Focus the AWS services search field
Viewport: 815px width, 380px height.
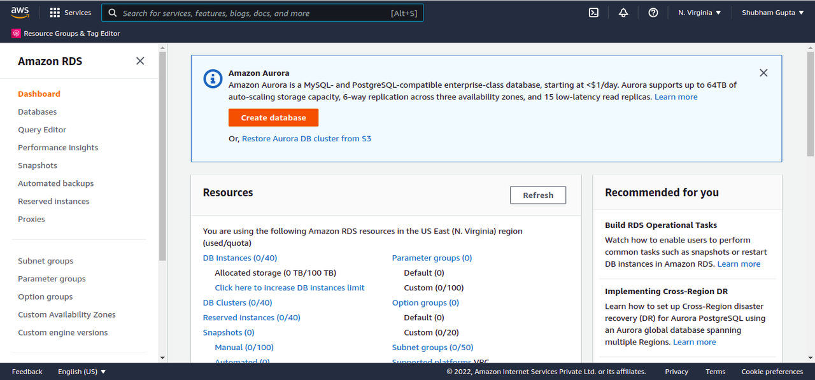tap(262, 13)
